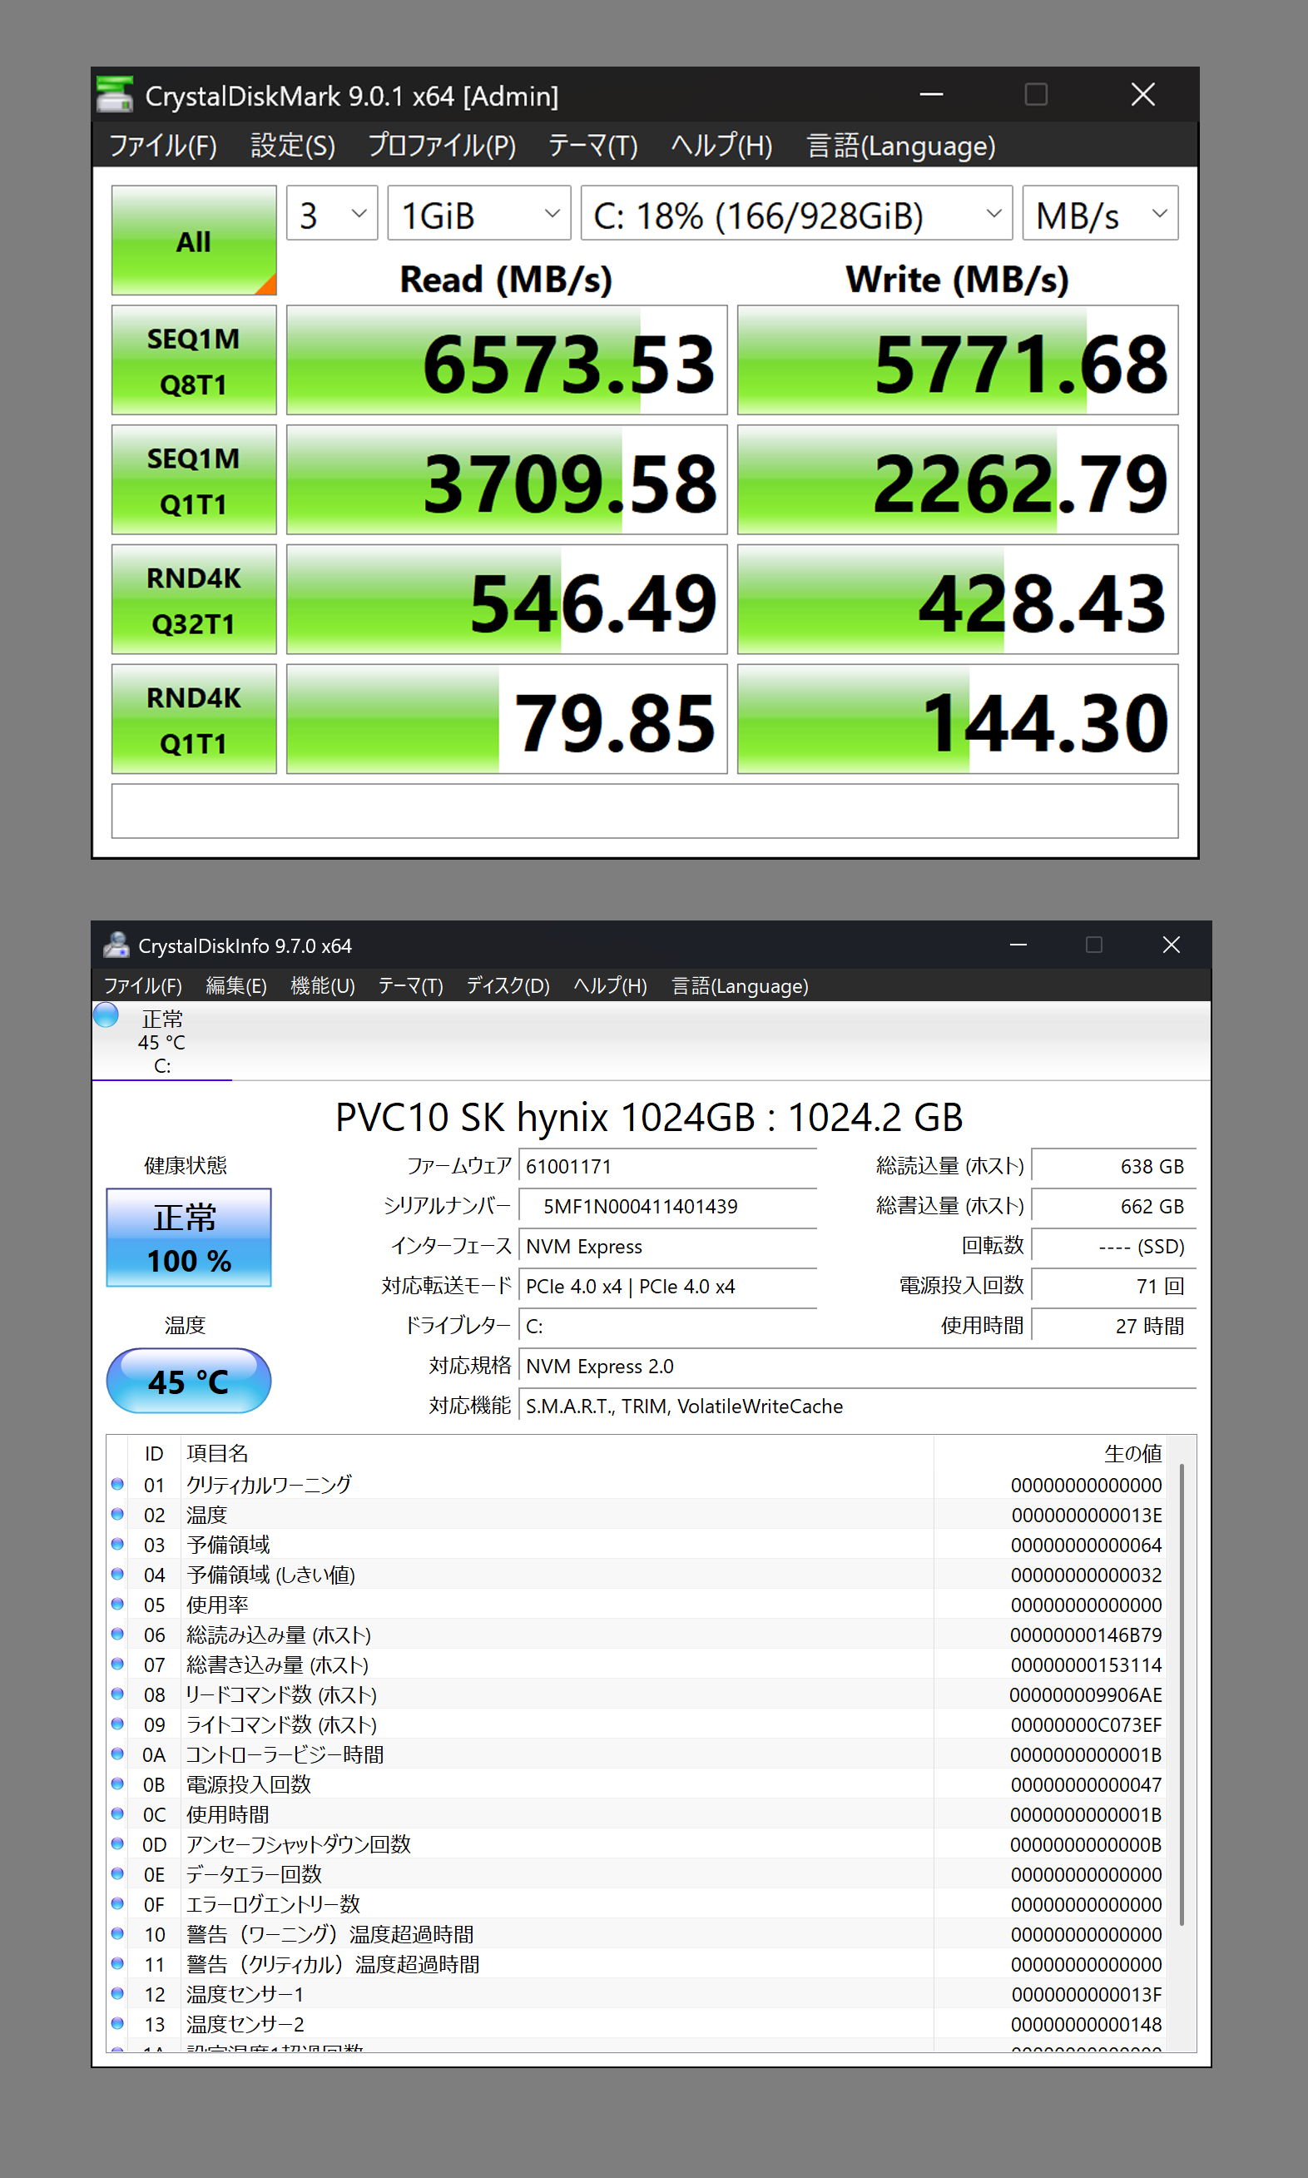The height and width of the screenshot is (2178, 1308).
Task: Click the status dot for row 0F エラーログエントリー数
Action: coord(117,1904)
